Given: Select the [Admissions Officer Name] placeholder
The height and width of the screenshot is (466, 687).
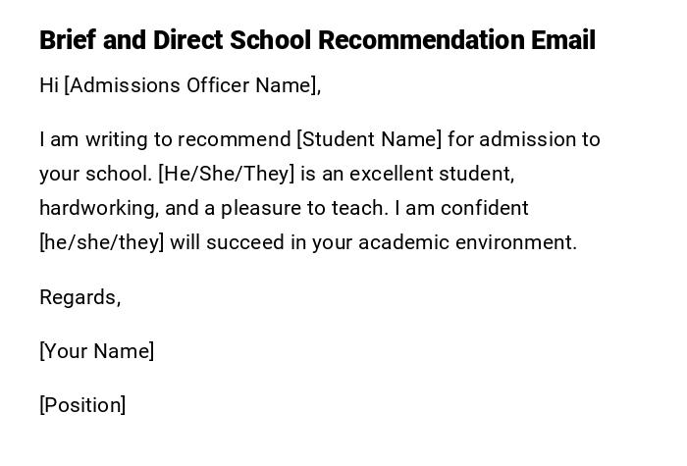Looking at the screenshot, I should point(192,85).
